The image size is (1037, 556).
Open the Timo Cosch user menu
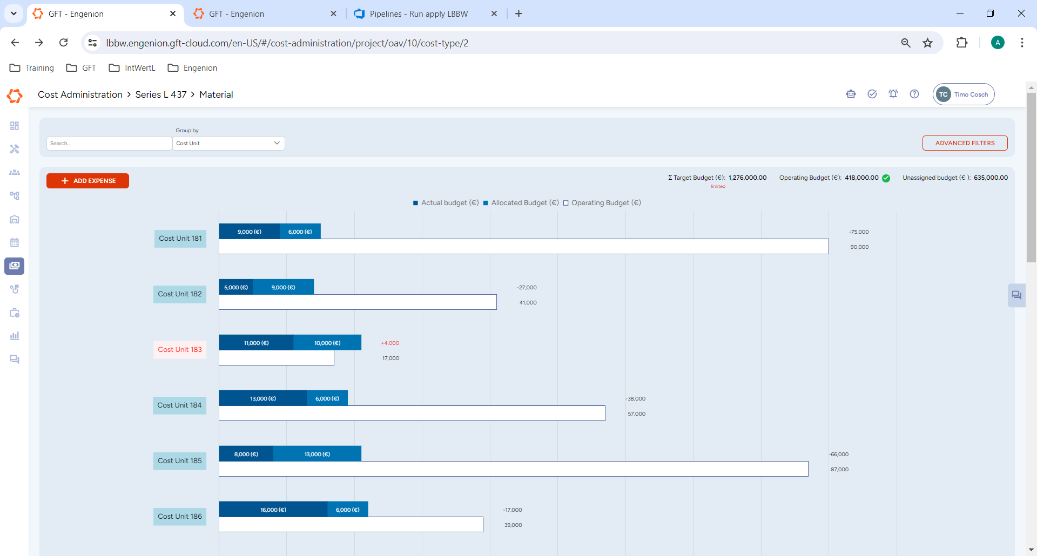pos(964,94)
